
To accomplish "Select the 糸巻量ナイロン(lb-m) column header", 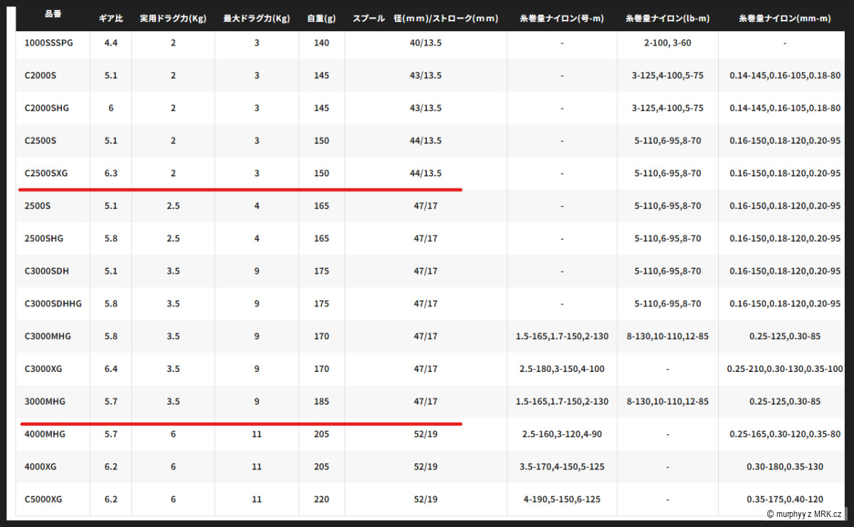I will 667,18.
